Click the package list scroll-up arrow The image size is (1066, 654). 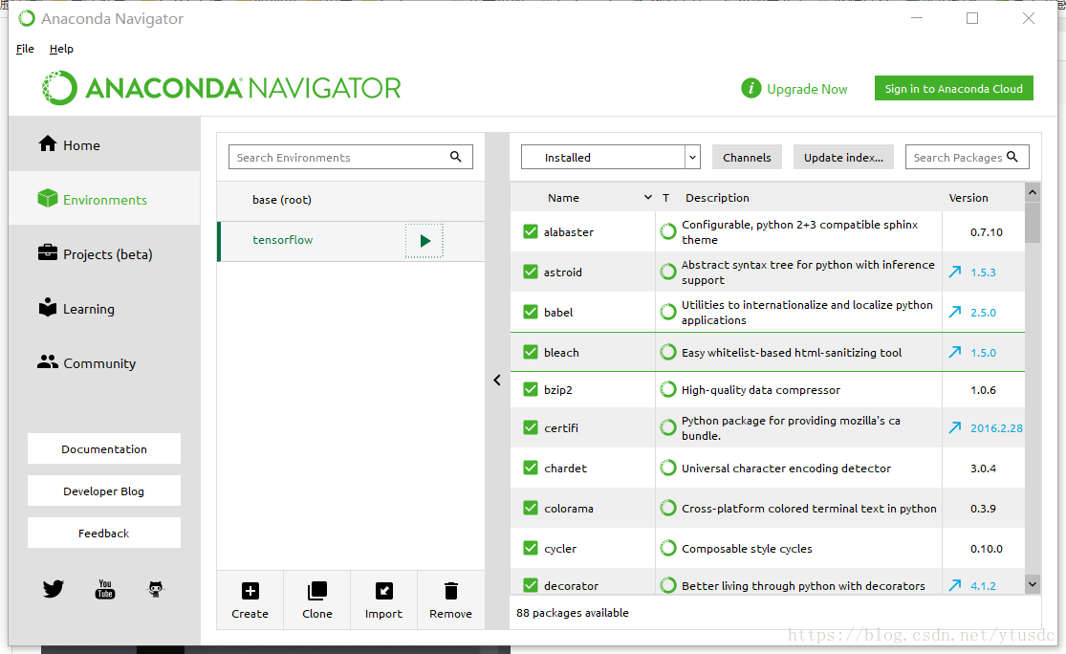point(1033,192)
